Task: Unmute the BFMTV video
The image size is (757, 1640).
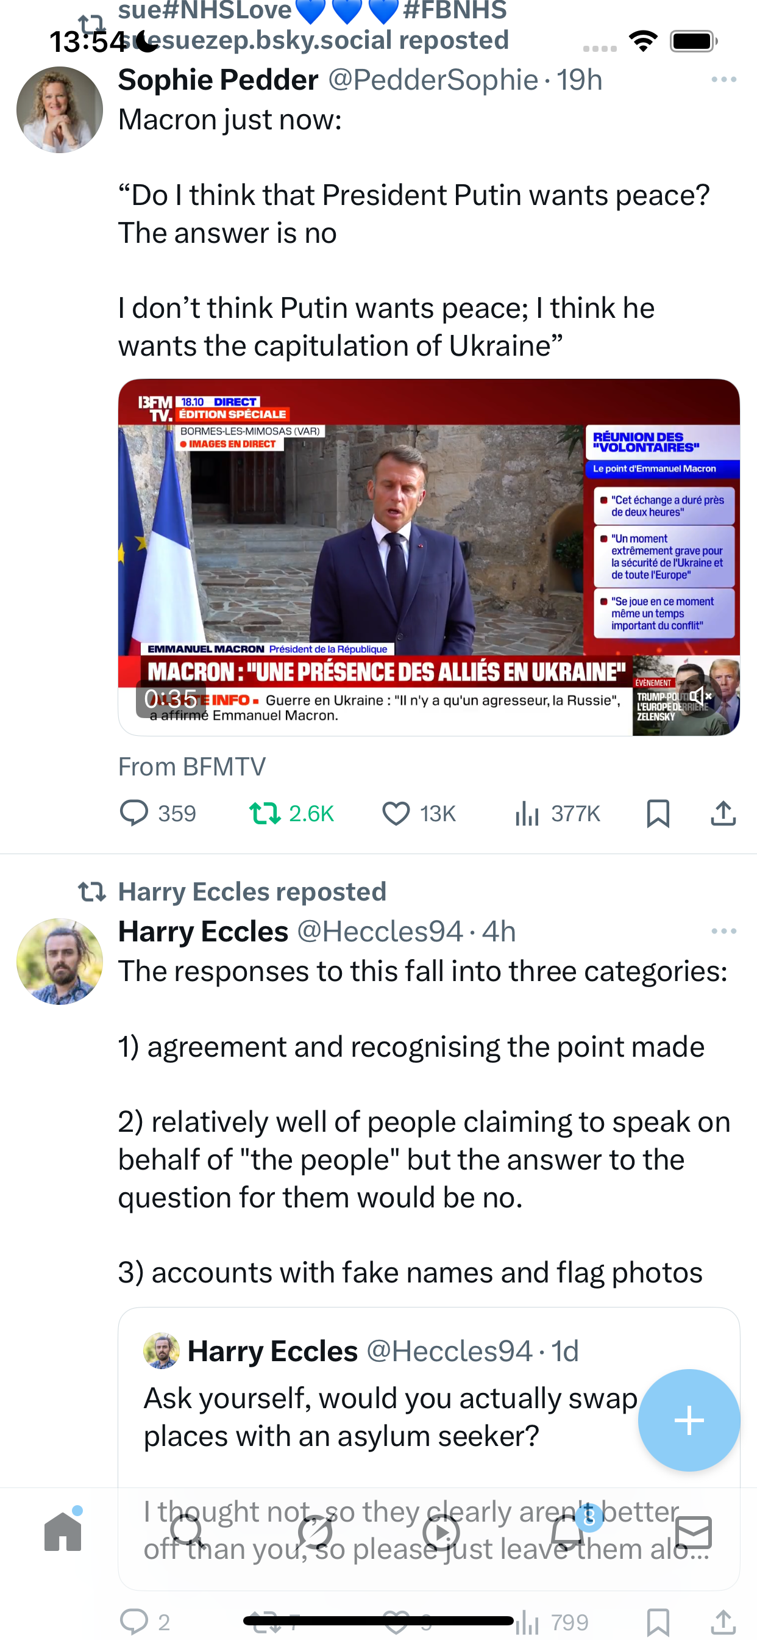Action: point(700,697)
